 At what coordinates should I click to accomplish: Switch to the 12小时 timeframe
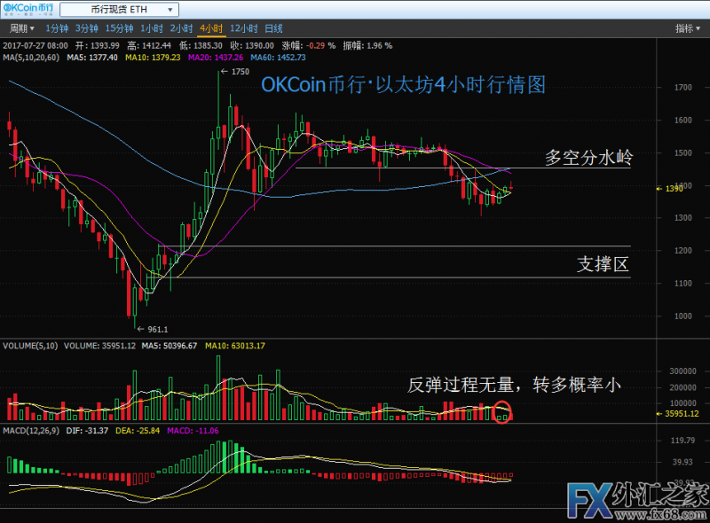click(243, 28)
